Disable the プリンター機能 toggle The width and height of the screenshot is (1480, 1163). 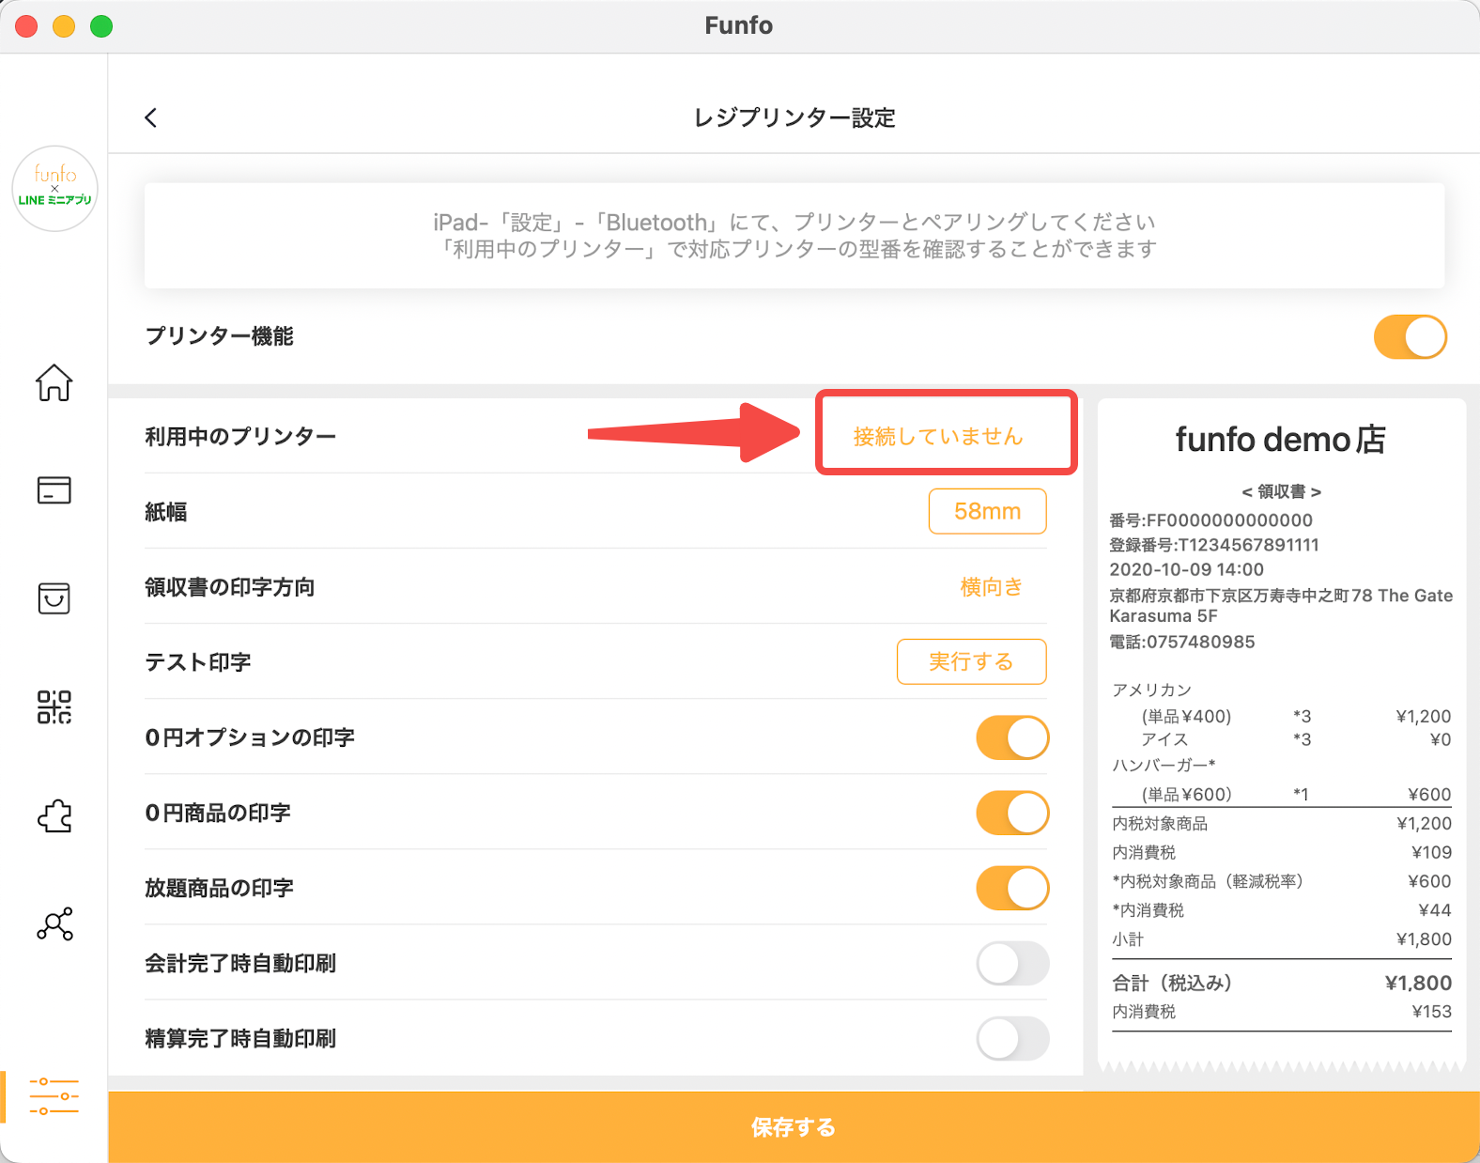(x=1410, y=337)
